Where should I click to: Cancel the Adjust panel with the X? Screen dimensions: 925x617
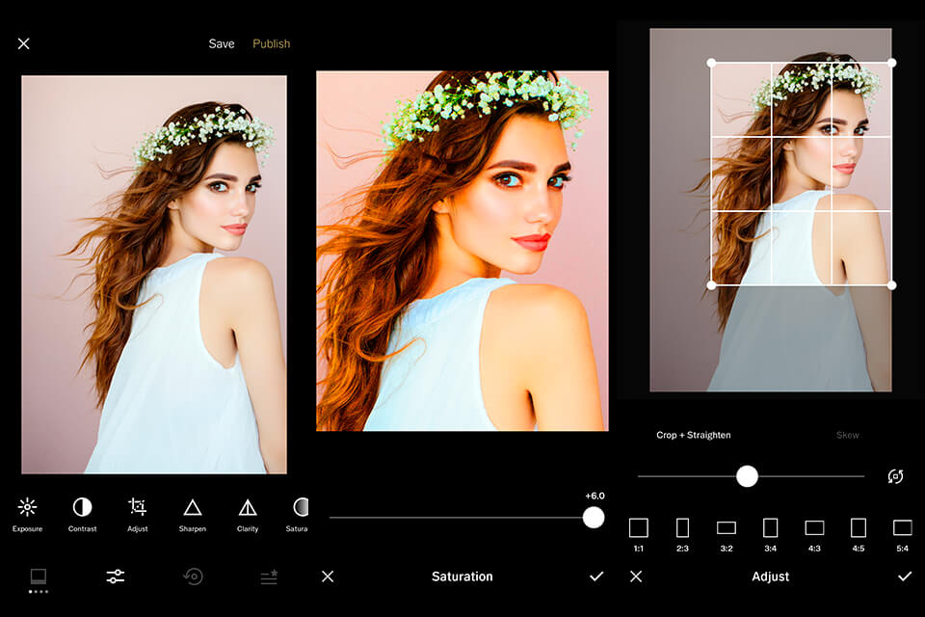(x=636, y=576)
